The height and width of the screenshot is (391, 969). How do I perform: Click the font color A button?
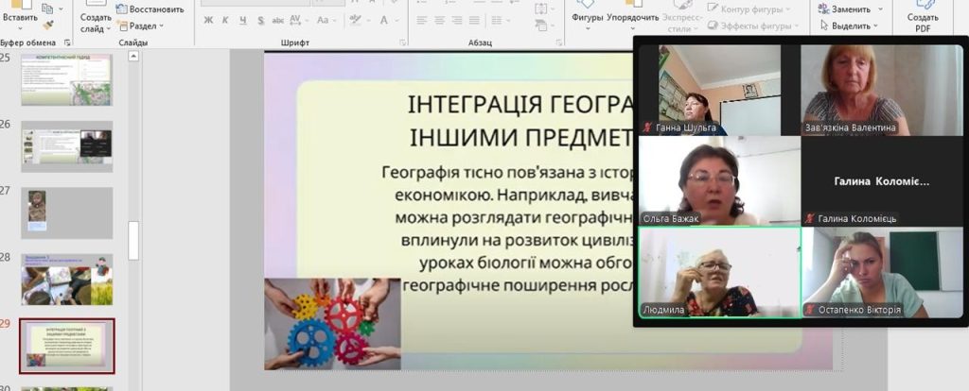[383, 21]
